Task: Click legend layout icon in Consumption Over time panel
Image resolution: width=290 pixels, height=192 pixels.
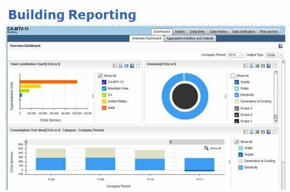Action: (246, 132)
